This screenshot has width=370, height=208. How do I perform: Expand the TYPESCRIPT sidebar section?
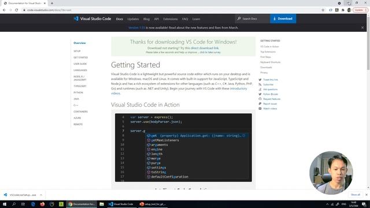point(80,86)
